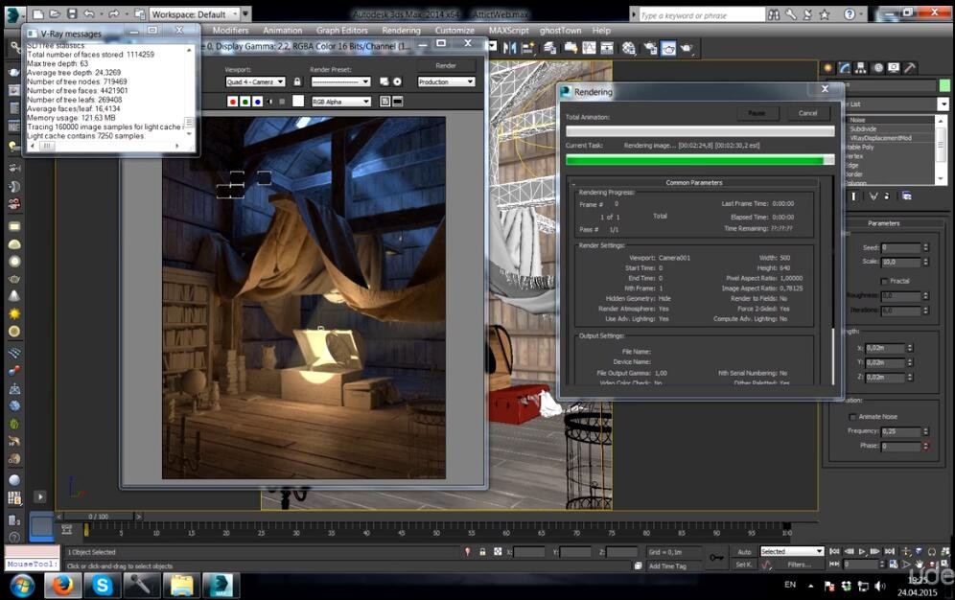Click the Cancel button in Rendering dialog
The image size is (955, 600).
807,113
